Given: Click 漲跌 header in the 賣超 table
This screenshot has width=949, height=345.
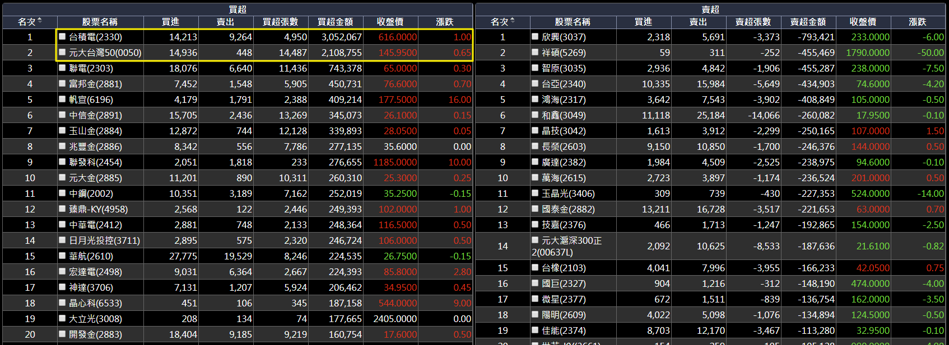Looking at the screenshot, I should coord(918,21).
